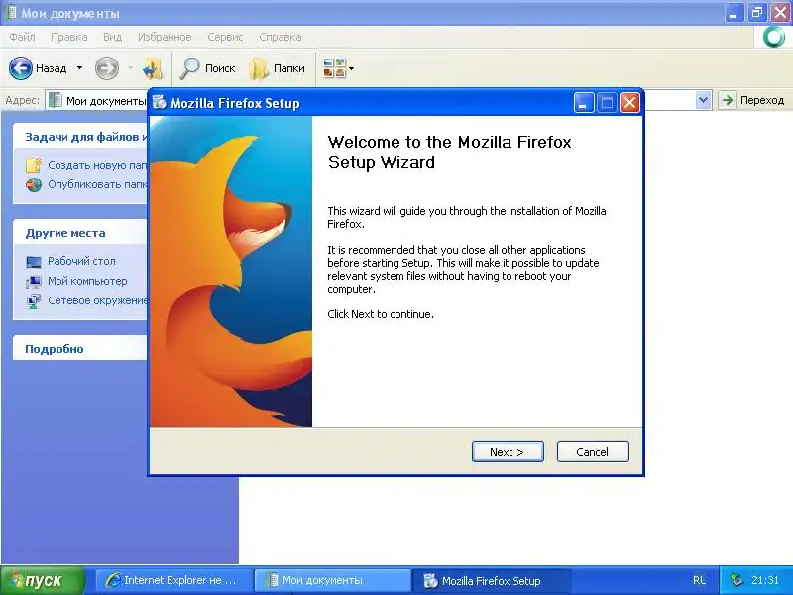This screenshot has height=595, width=793.
Task: Open the Избранное menu
Action: click(x=165, y=37)
